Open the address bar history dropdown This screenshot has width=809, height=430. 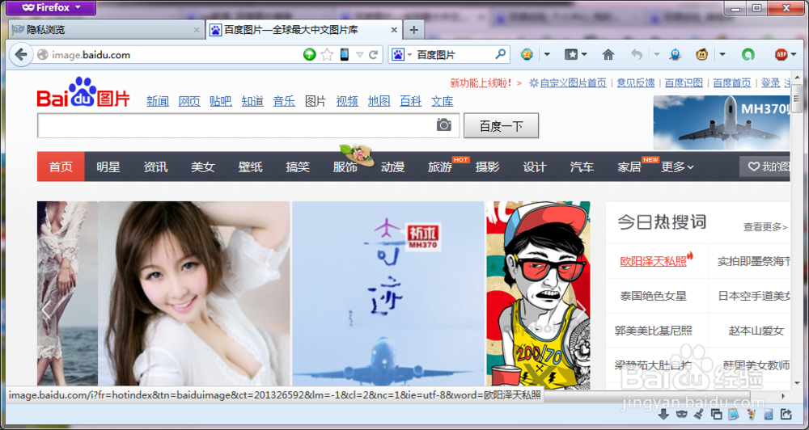[x=360, y=55]
